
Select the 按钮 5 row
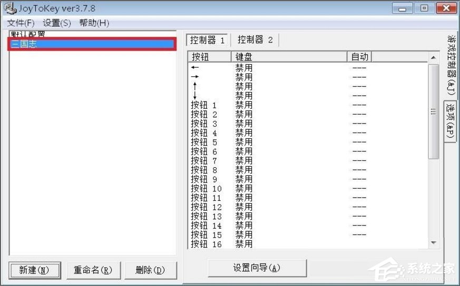click(308, 142)
